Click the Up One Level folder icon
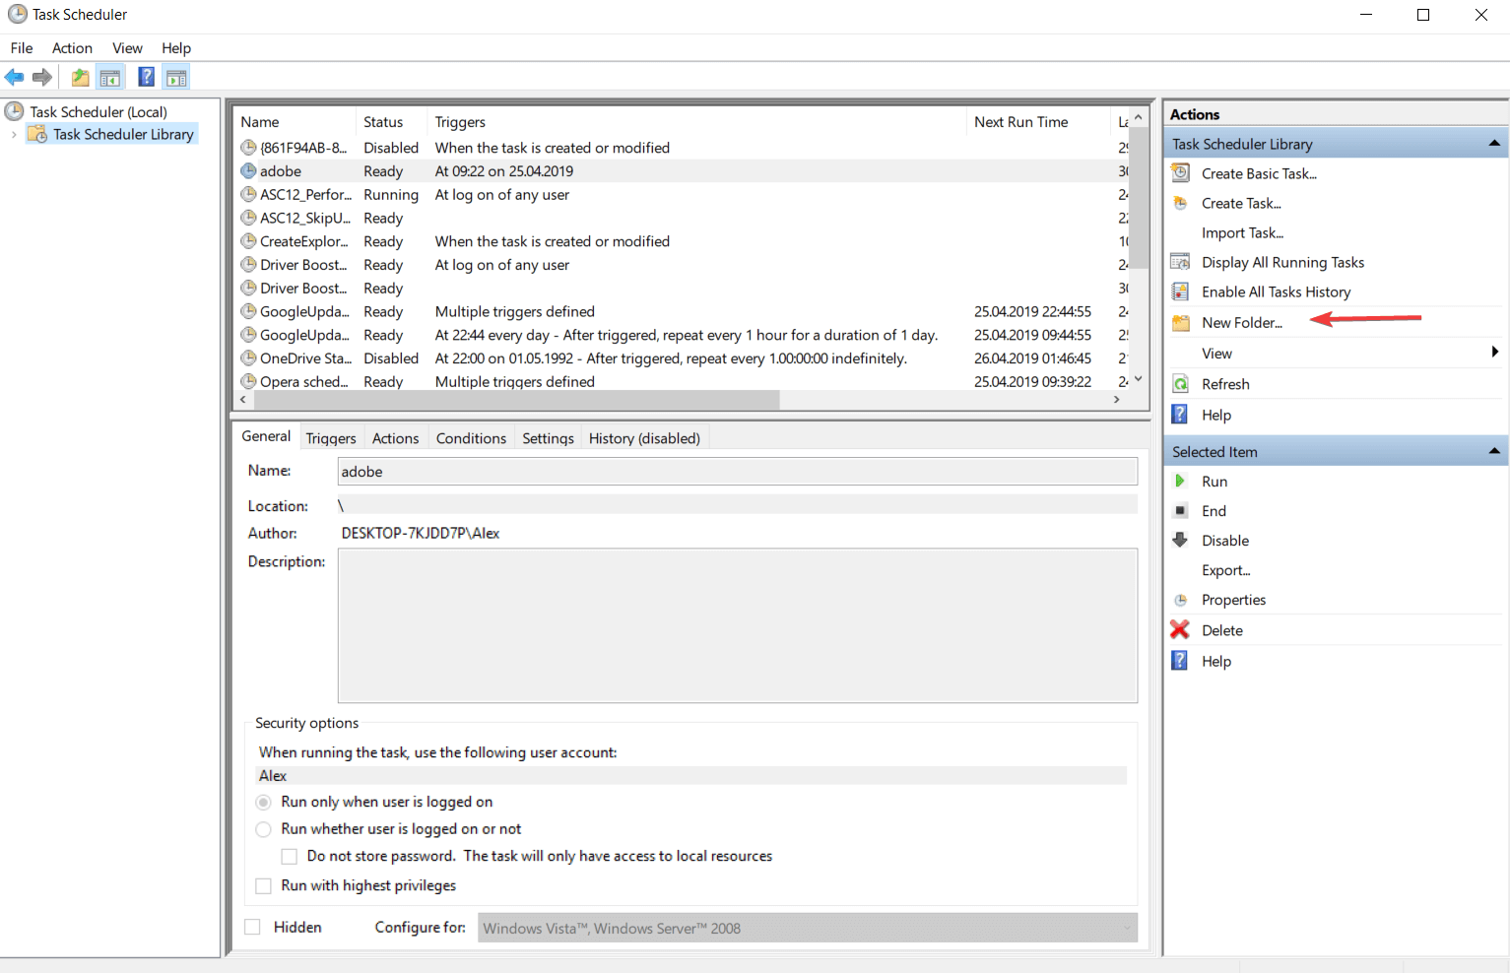Image resolution: width=1510 pixels, height=973 pixels. 80,77
